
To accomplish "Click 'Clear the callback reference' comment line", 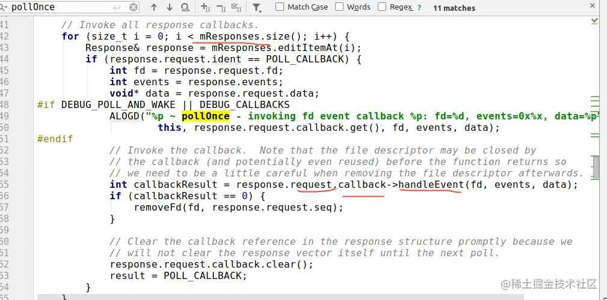I will (x=341, y=242).
